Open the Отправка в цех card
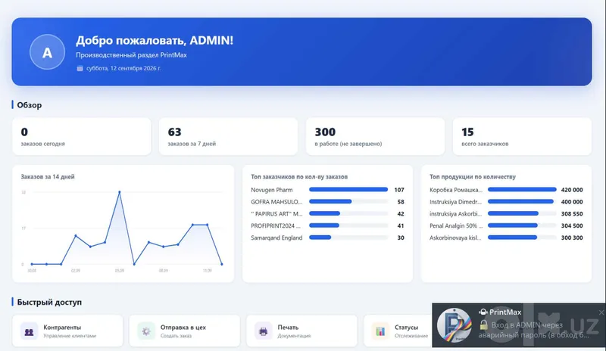 point(185,331)
